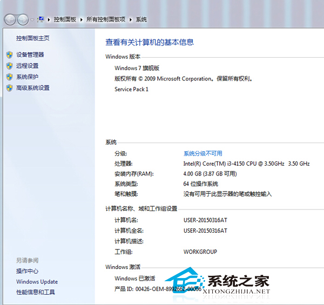The width and height of the screenshot is (324, 305).
Task: Select the 控制面板 breadcrumb item
Action: (x=65, y=19)
